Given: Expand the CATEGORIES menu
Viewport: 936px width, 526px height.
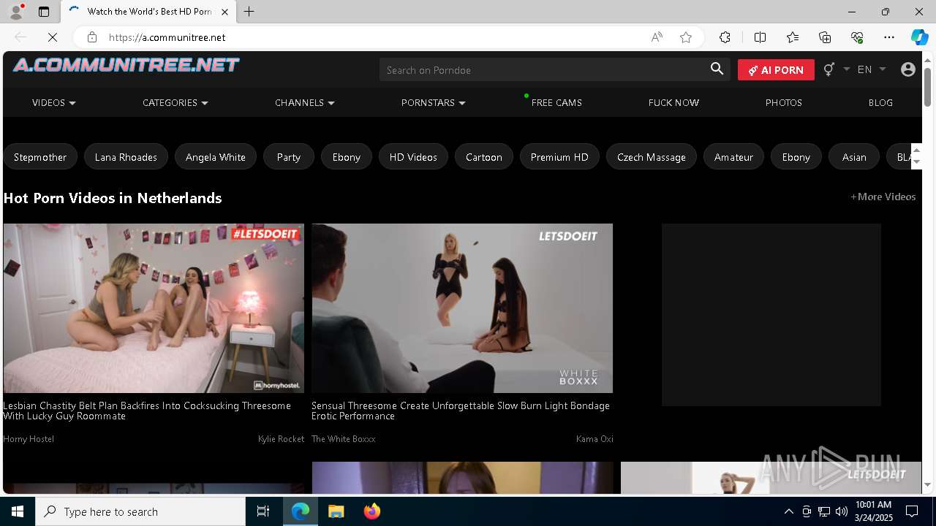Looking at the screenshot, I should pos(175,103).
